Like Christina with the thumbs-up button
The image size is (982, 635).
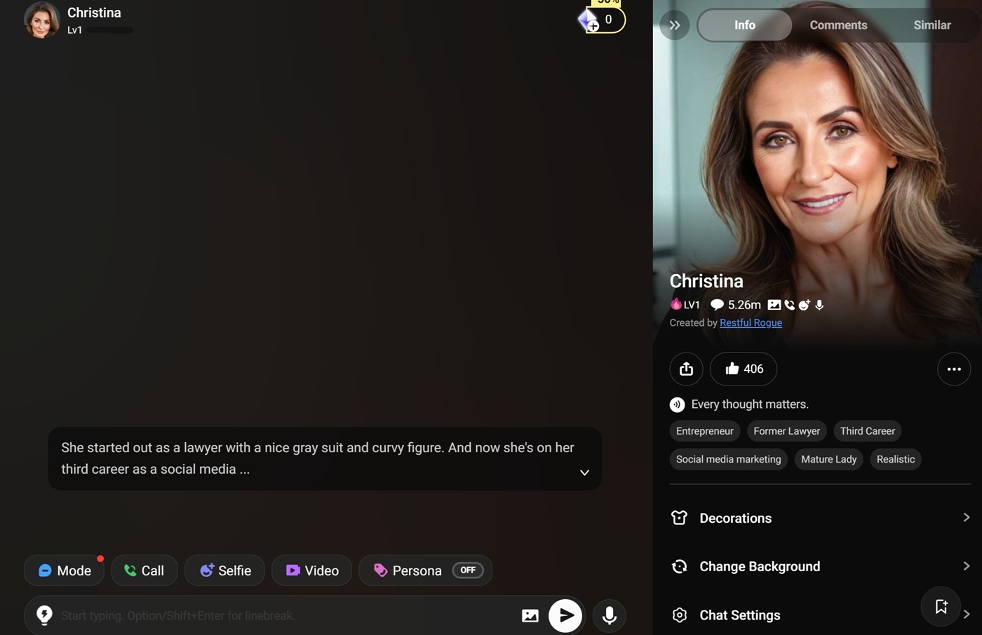744,369
